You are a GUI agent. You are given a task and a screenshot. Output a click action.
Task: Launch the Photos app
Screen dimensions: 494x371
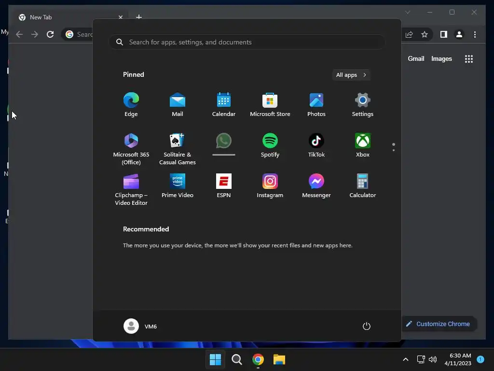click(x=316, y=105)
